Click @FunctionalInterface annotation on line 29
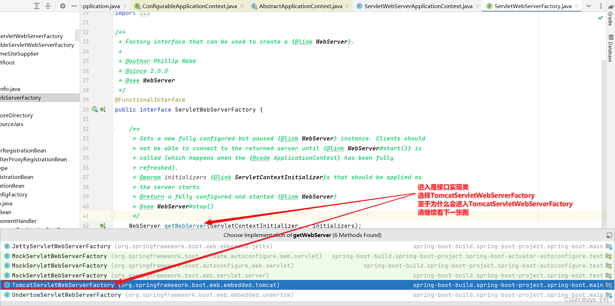Screen dimensions: 615x306 pyautogui.click(x=150, y=100)
